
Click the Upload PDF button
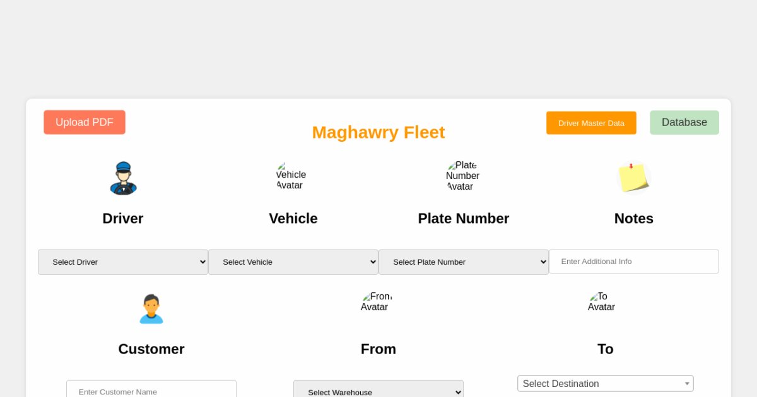[85, 122]
